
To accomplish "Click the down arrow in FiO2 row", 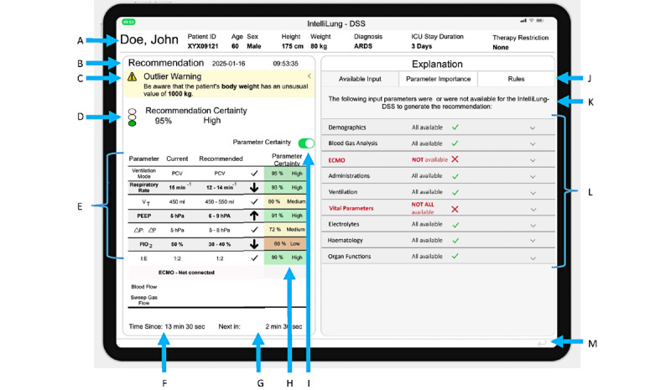I will point(254,244).
